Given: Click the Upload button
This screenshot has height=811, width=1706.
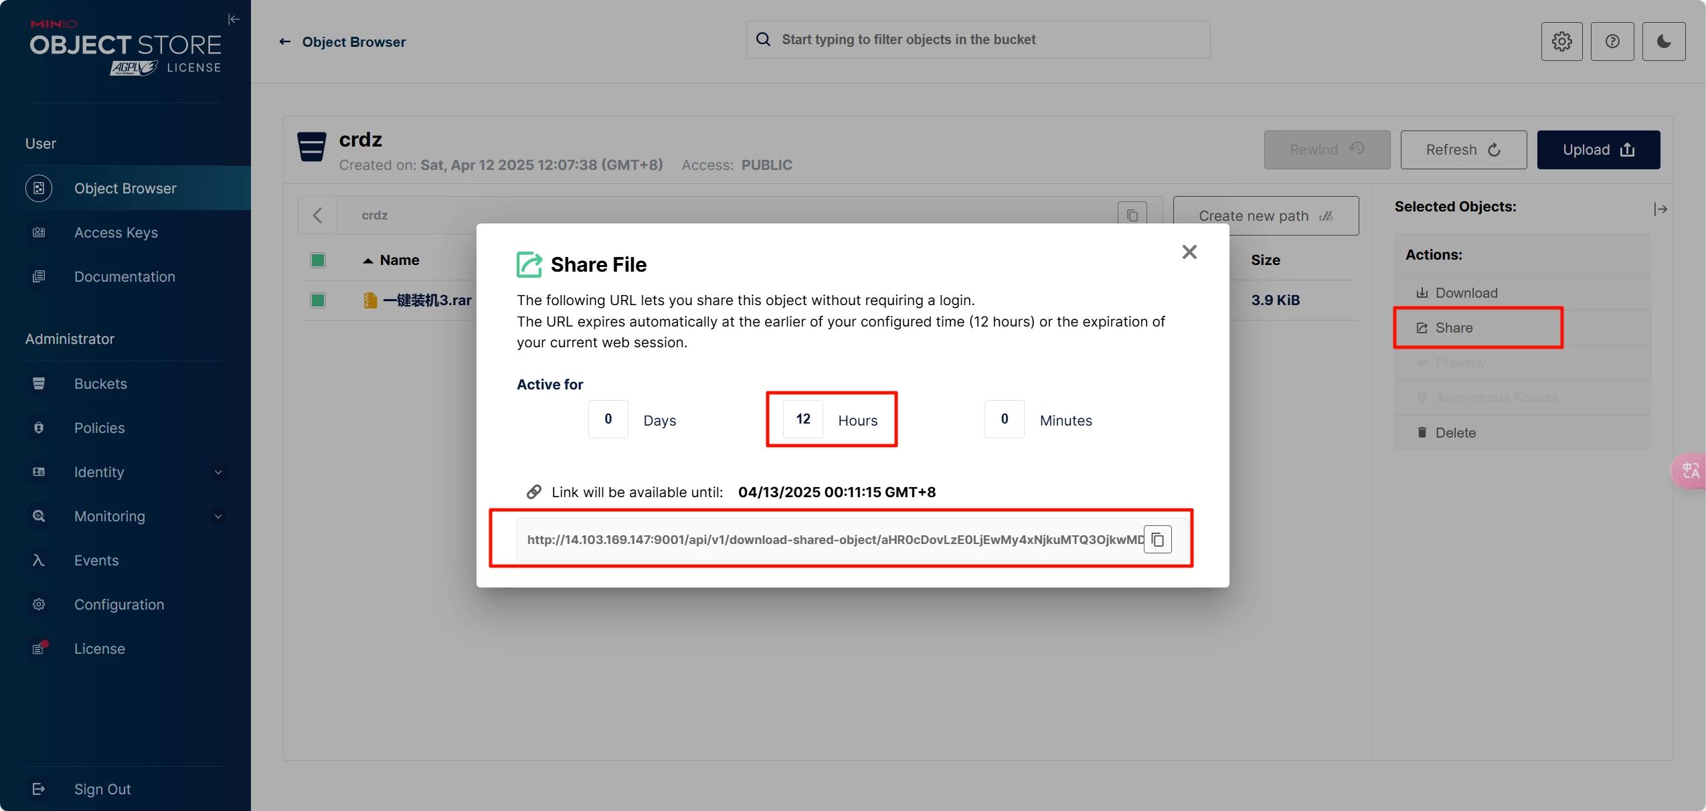Looking at the screenshot, I should pos(1598,150).
